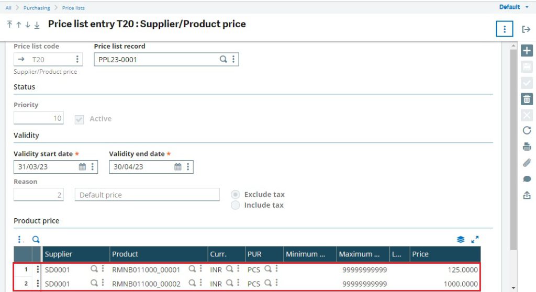Click the Purchasing breadcrumb link
This screenshot has width=536, height=292.
37,7
